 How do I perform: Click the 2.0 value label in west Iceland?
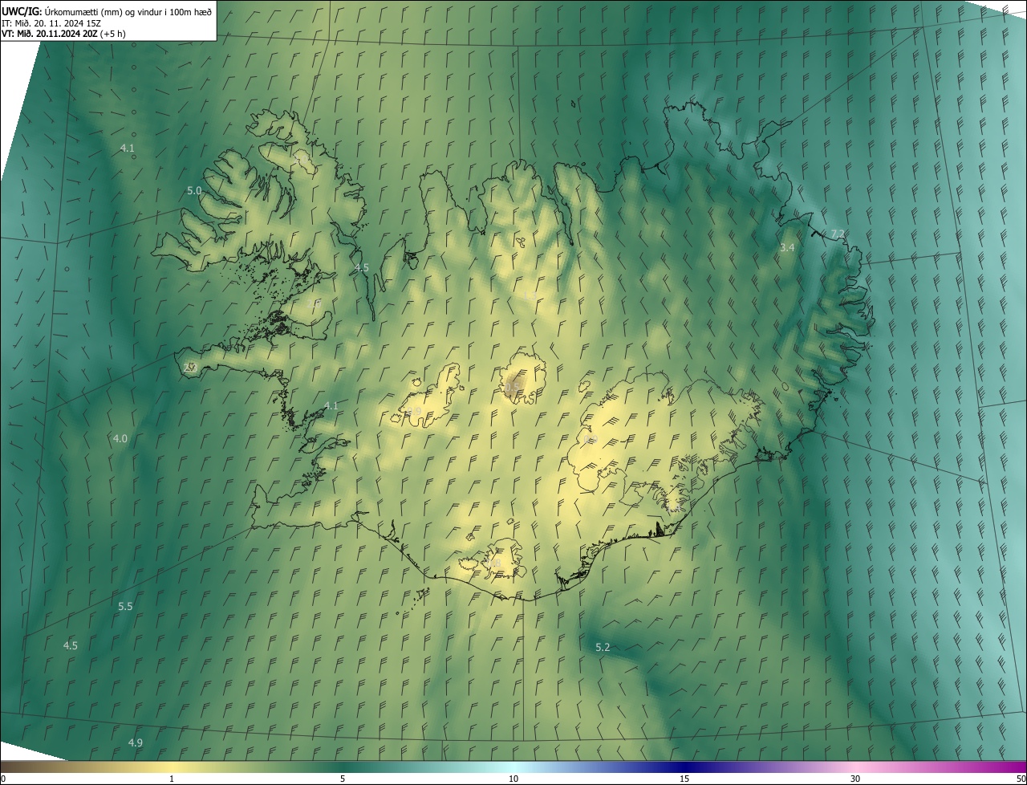314,303
